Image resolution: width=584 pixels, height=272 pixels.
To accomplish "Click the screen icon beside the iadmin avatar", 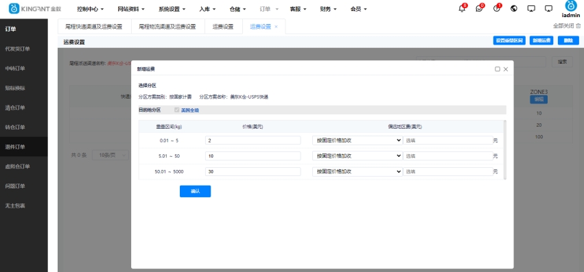I will coord(548,9).
